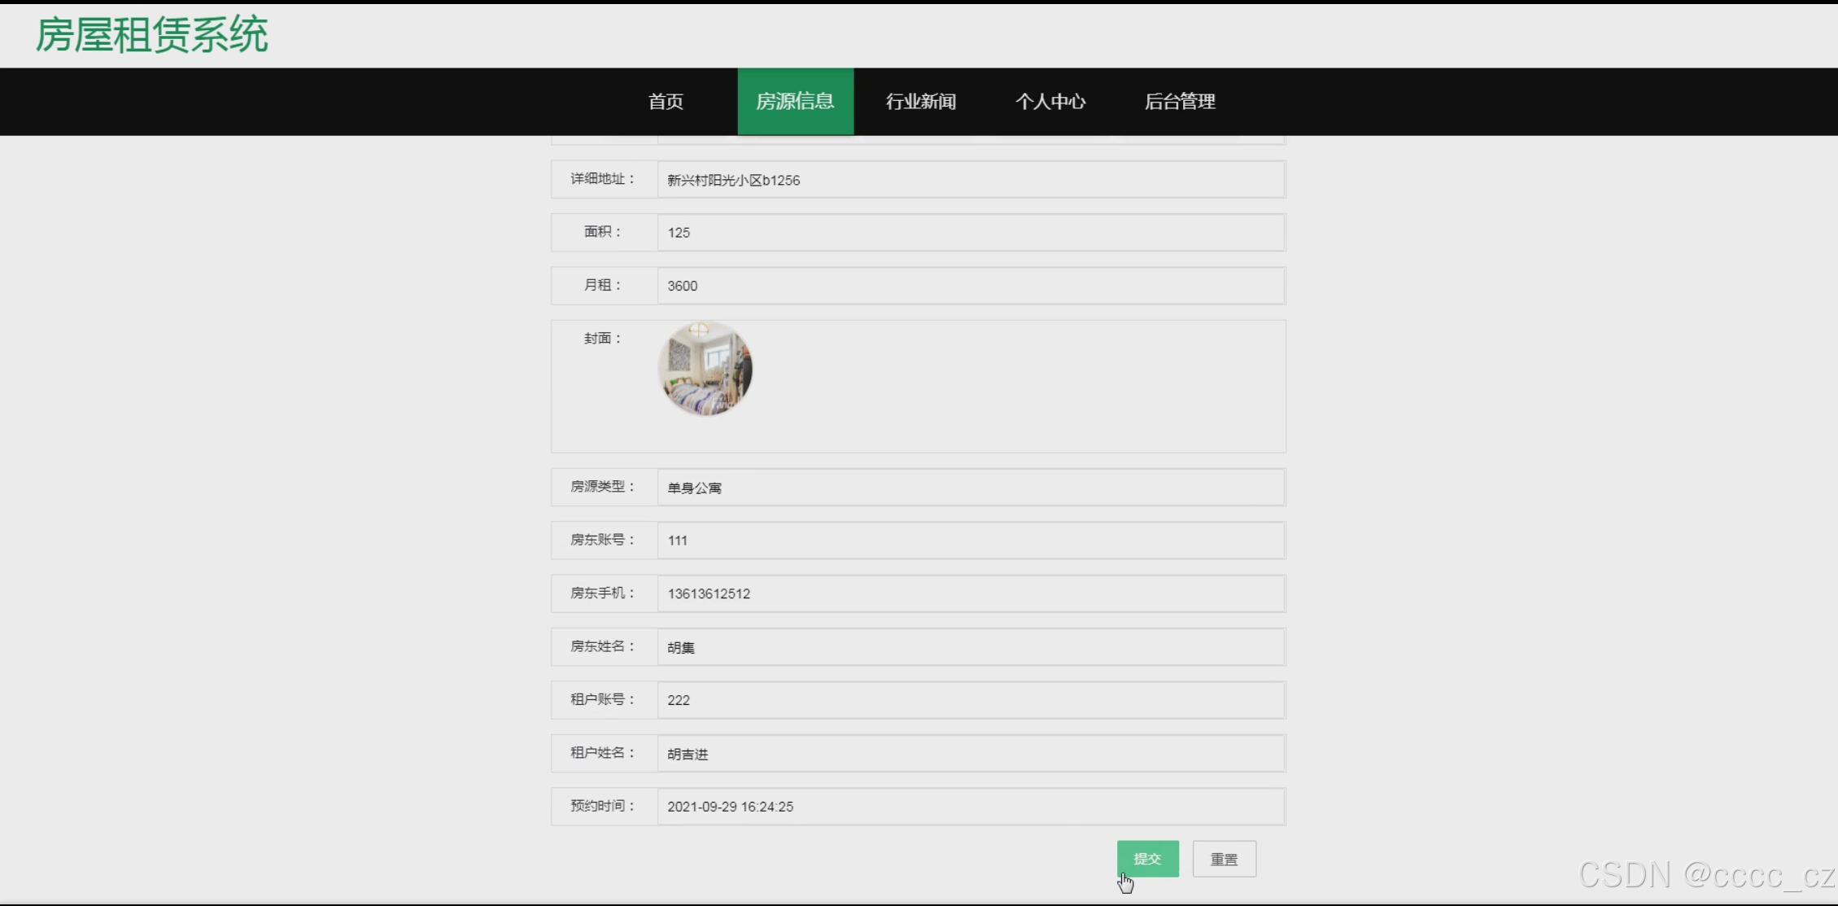
Task: Click the green 提交 button
Action: point(1147,859)
